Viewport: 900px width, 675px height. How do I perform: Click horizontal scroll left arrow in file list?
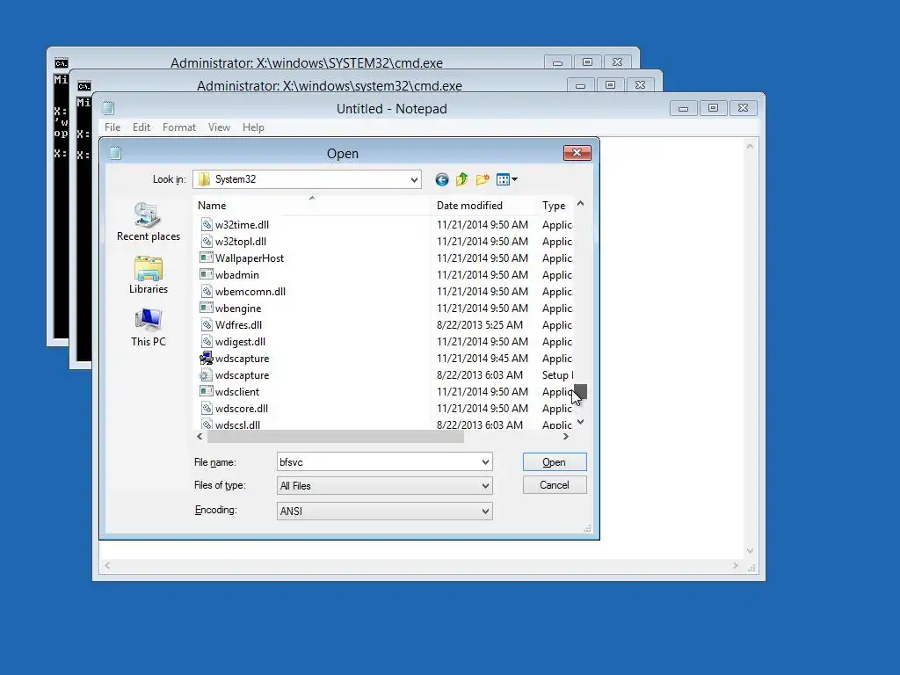point(200,437)
